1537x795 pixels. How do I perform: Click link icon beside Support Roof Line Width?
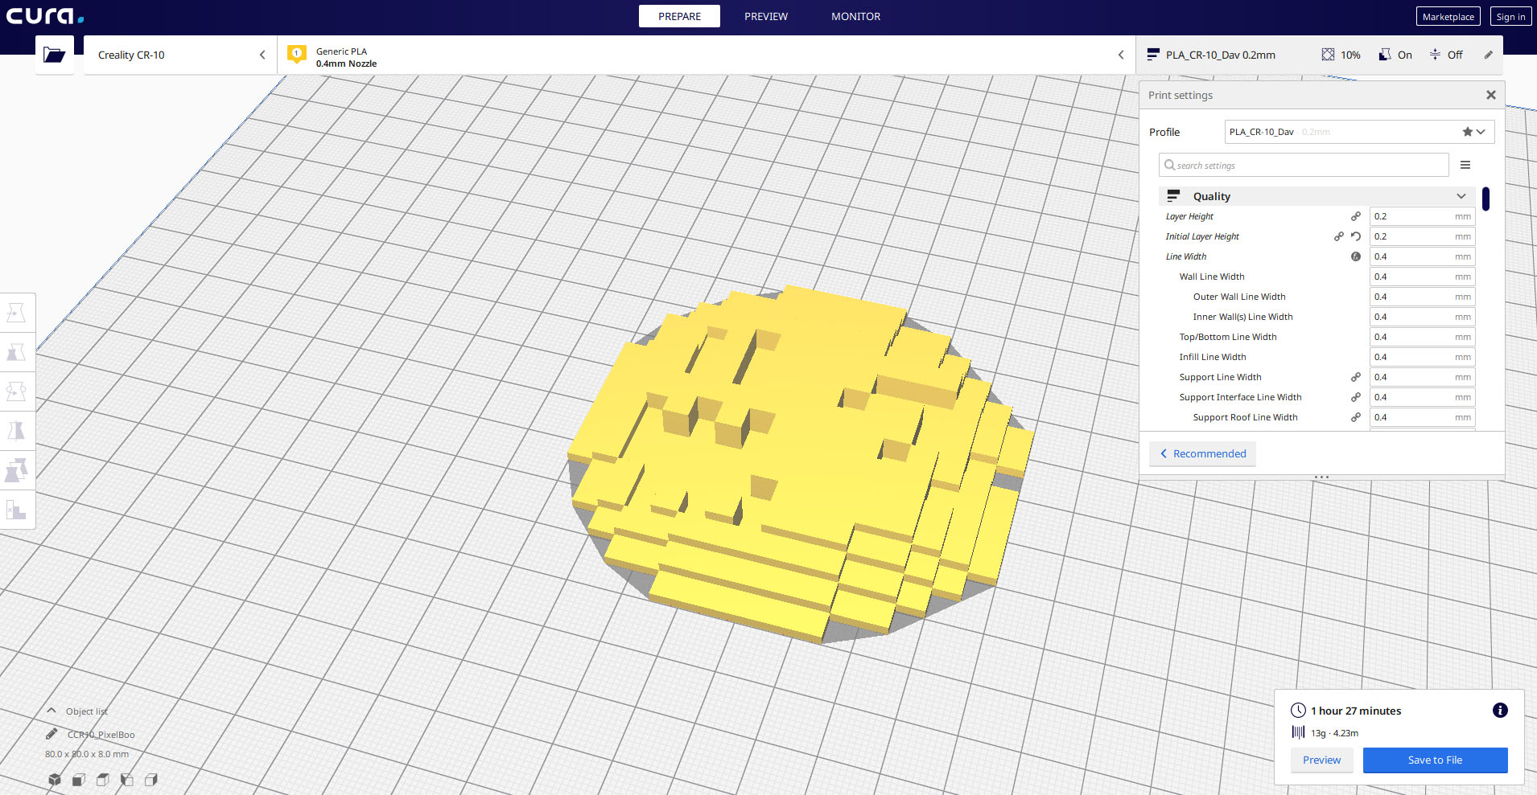pos(1356,417)
